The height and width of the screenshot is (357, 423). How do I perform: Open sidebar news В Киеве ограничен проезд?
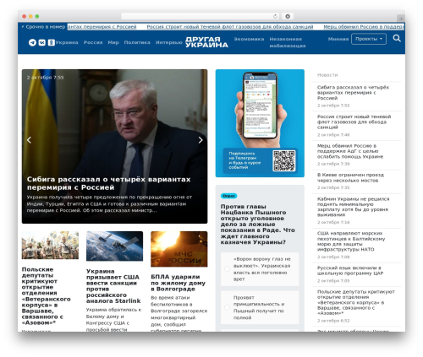point(350,177)
